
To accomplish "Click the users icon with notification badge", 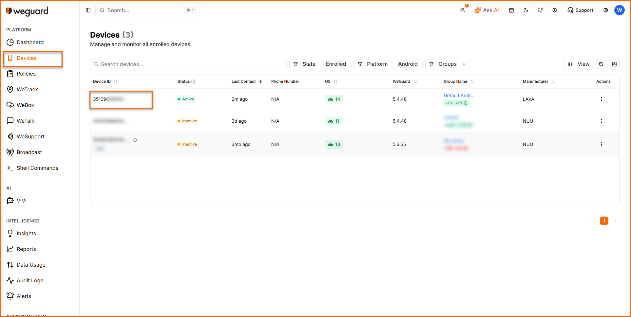I will pyautogui.click(x=462, y=10).
